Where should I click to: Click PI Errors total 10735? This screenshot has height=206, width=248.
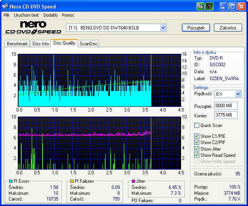tap(52, 199)
